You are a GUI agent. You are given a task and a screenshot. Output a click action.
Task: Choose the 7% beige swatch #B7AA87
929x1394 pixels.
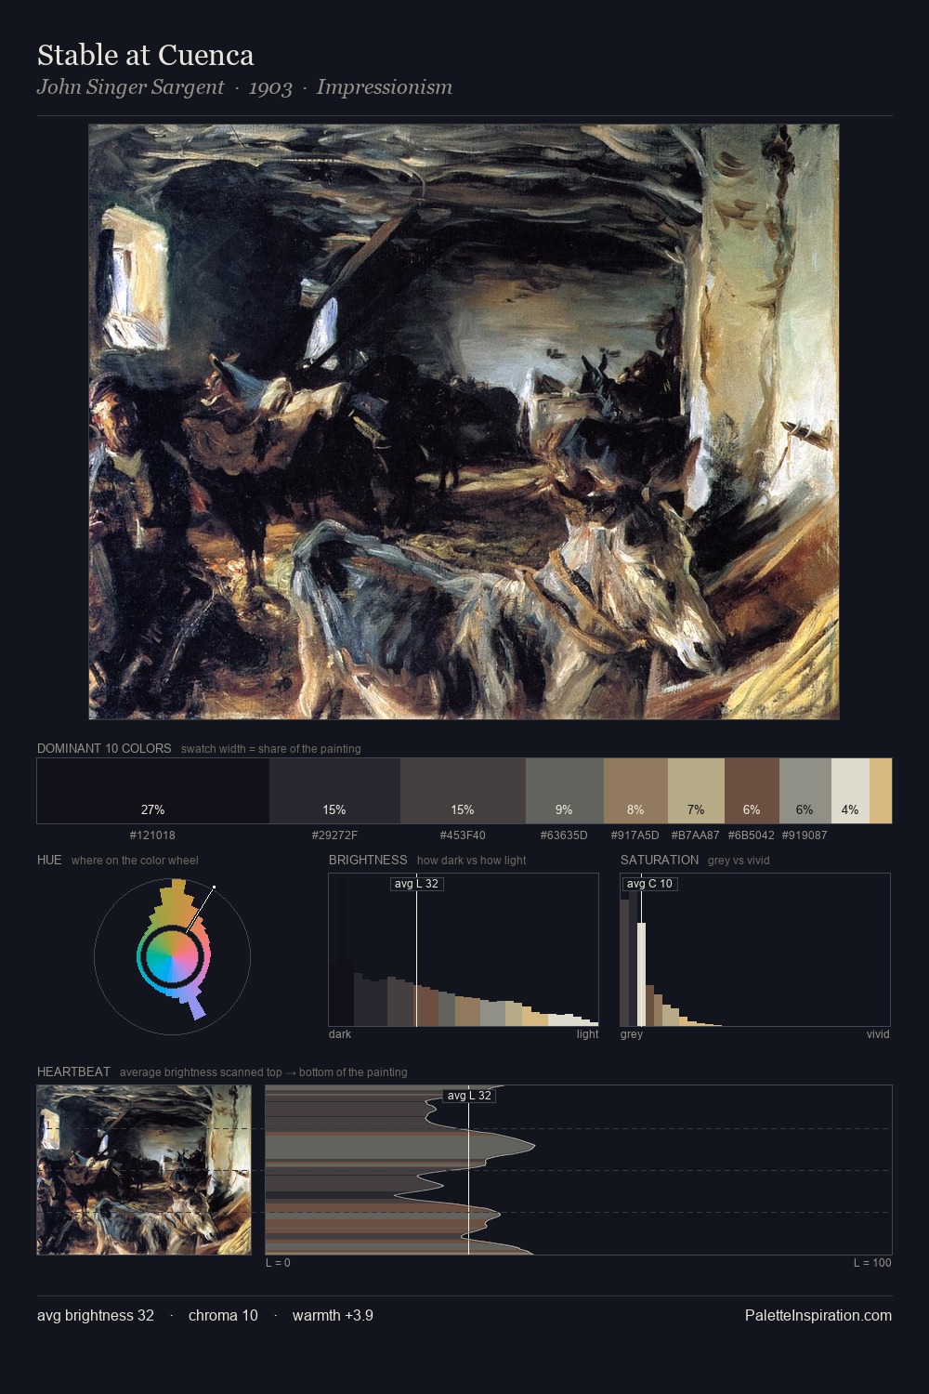coord(696,791)
